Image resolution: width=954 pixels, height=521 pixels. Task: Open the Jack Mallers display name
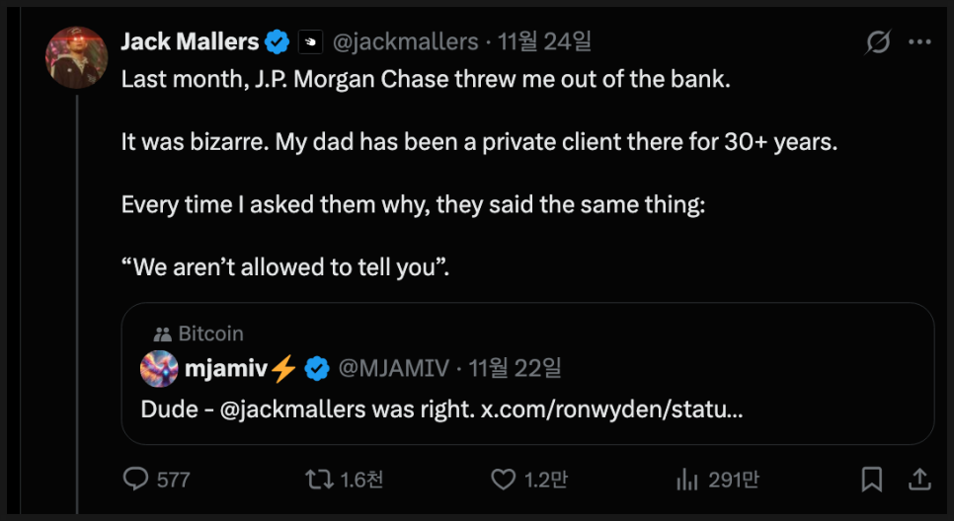pos(189,41)
